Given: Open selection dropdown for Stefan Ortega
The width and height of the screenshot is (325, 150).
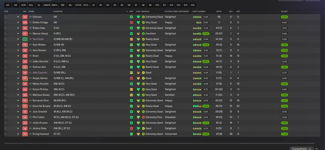Looking at the screenshot, I should (18, 23).
